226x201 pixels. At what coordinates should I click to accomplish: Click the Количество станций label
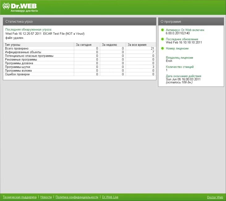180,67
